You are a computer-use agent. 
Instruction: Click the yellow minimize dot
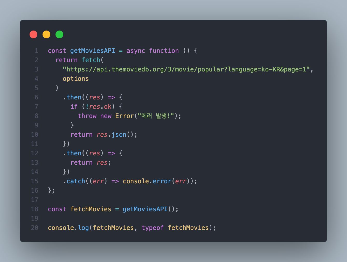(46, 34)
